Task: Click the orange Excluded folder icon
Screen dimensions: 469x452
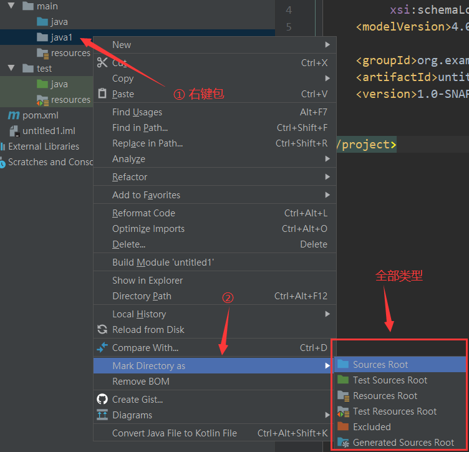Action: pyautogui.click(x=343, y=426)
